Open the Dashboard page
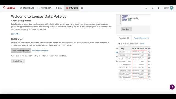Viewport: 176px width, 99px height. tap(27, 8)
